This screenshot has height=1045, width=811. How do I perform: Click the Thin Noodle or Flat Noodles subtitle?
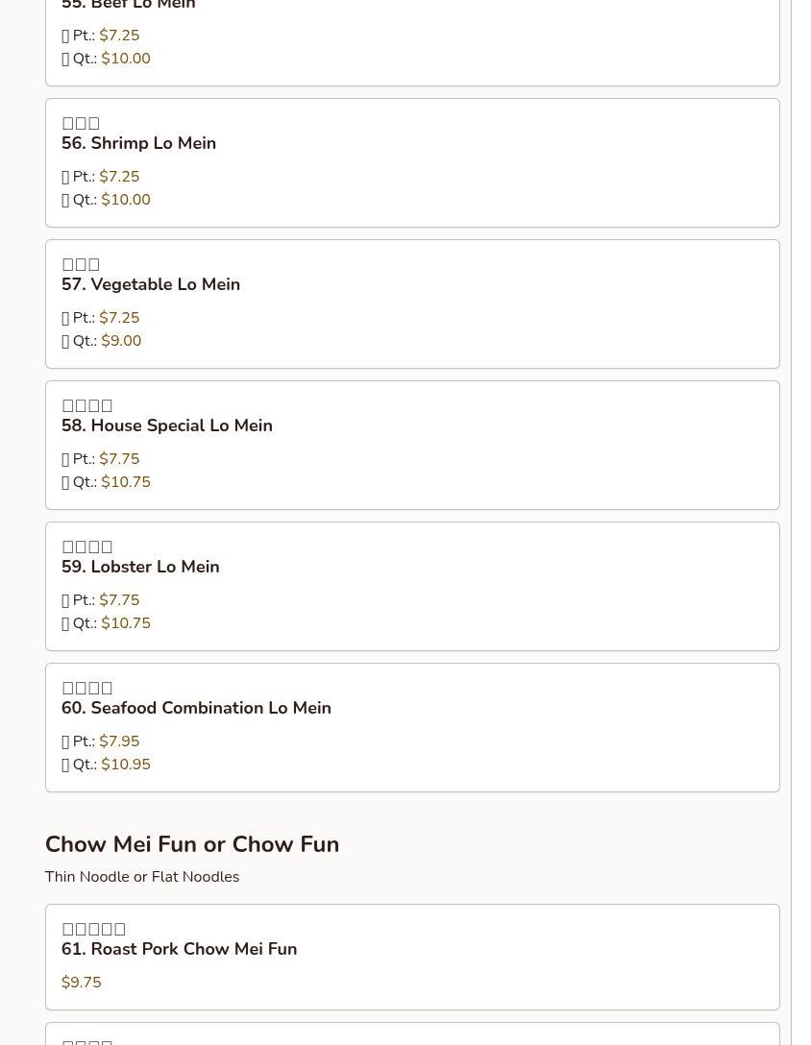(x=142, y=877)
